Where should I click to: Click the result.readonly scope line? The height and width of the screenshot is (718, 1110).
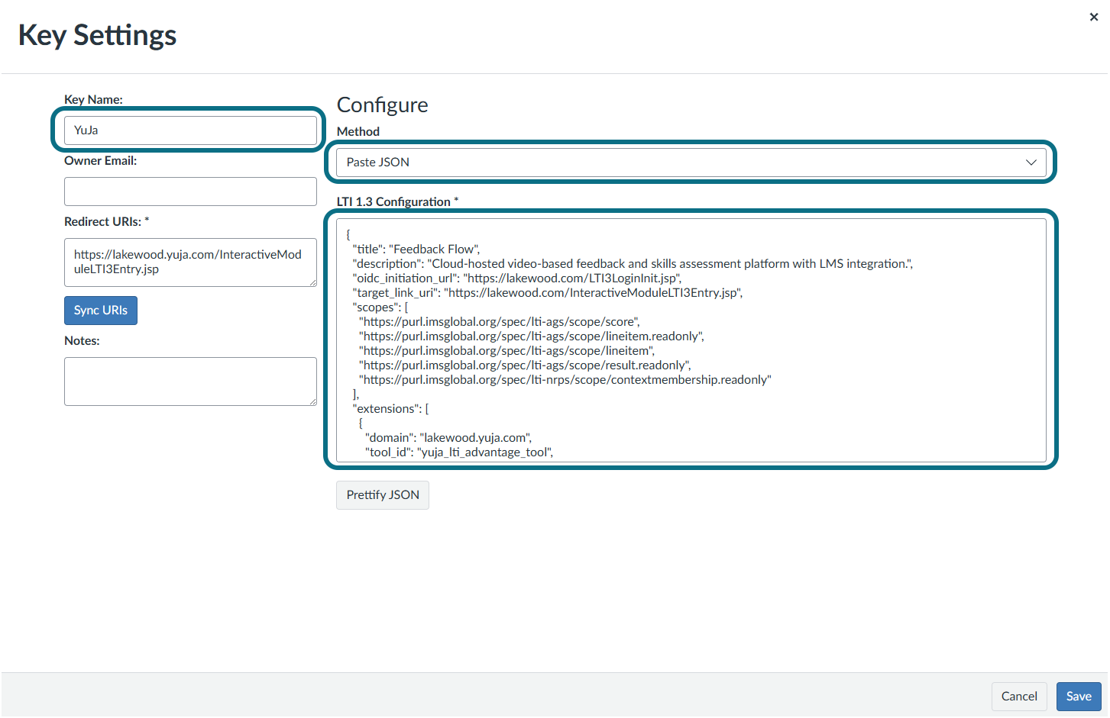(x=525, y=365)
